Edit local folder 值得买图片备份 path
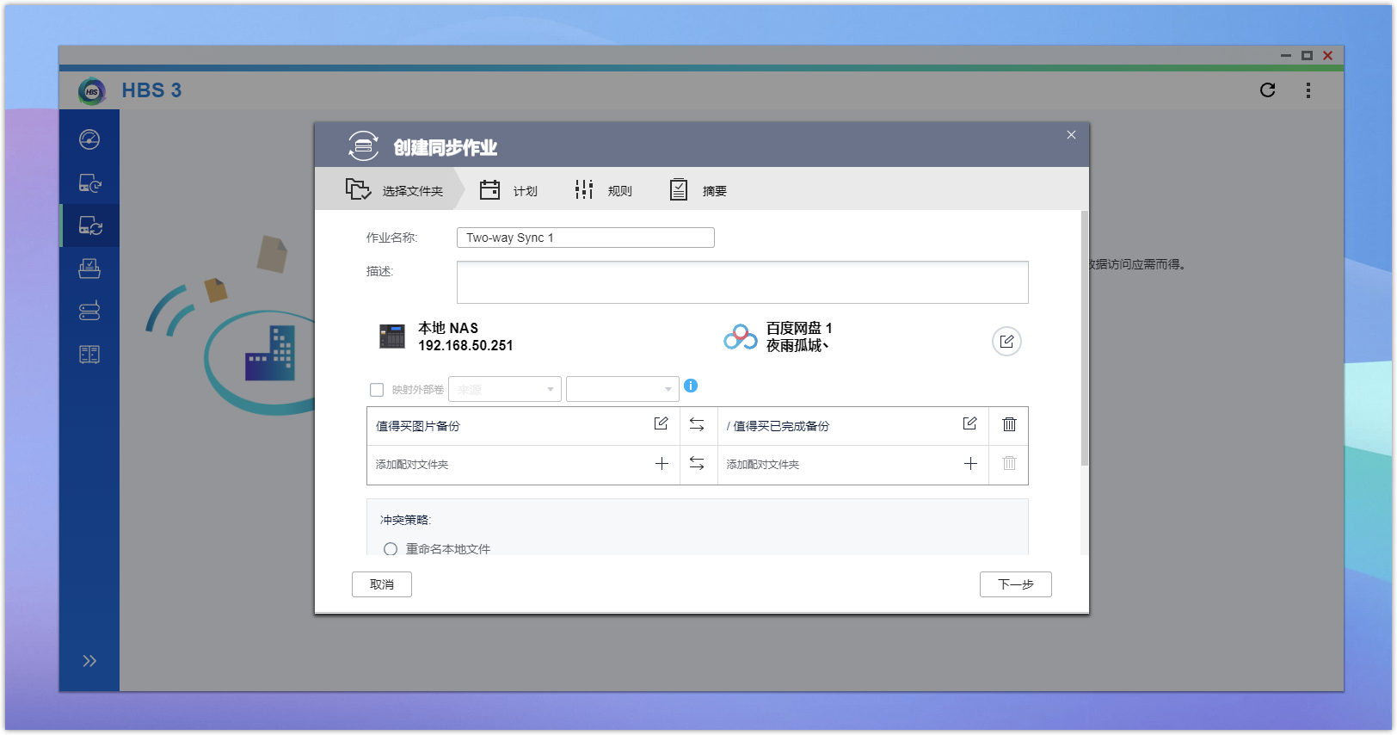Image resolution: width=1397 pixels, height=735 pixels. 661,423
